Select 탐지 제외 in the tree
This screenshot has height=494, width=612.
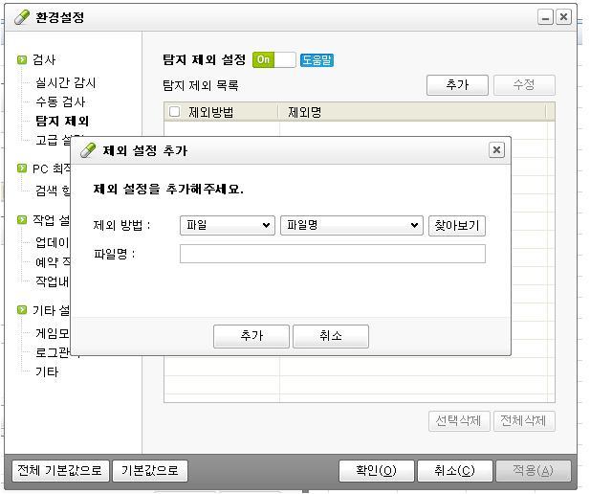click(x=62, y=121)
